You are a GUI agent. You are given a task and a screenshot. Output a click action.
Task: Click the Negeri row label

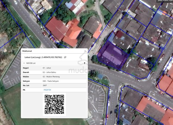pos(26,68)
